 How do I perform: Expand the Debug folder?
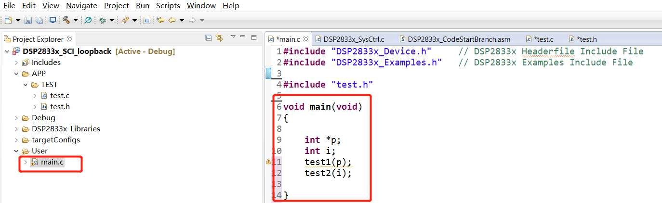click(16, 118)
